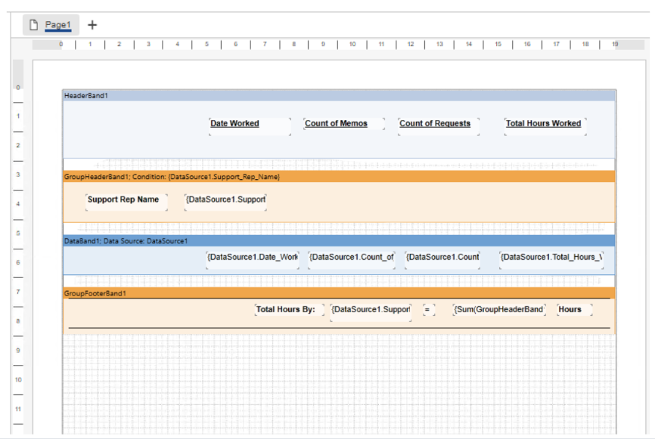Image resolution: width=655 pixels, height=439 pixels.
Task: Click the Support Rep Name label
Action: [123, 200]
